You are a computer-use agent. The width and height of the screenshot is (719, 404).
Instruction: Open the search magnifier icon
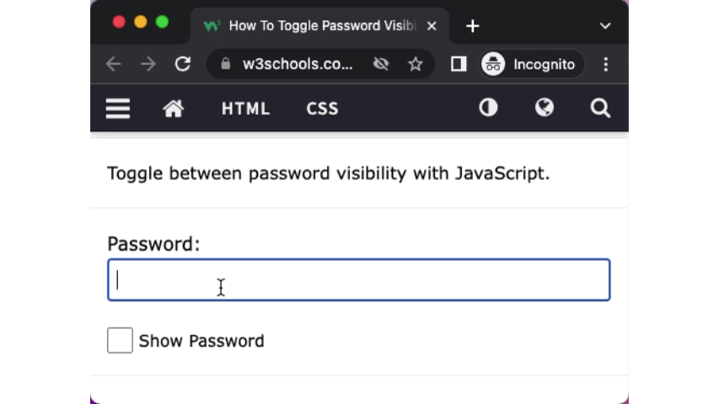coord(600,108)
